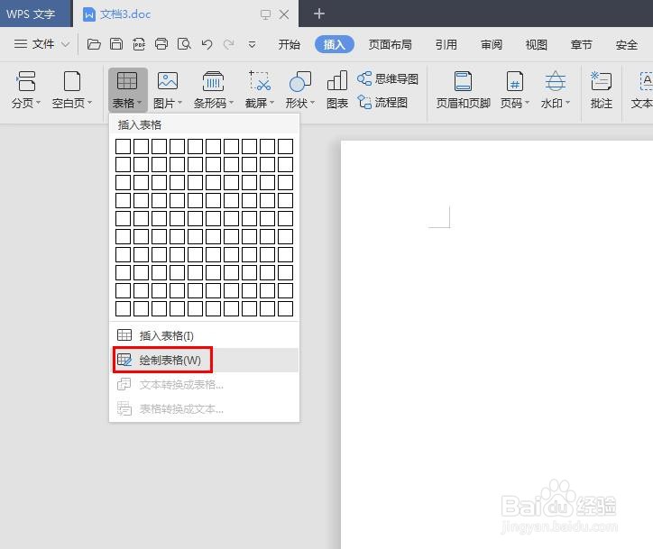Click the WPS 文字 home tab
This screenshot has height=549, width=653.
(x=36, y=14)
